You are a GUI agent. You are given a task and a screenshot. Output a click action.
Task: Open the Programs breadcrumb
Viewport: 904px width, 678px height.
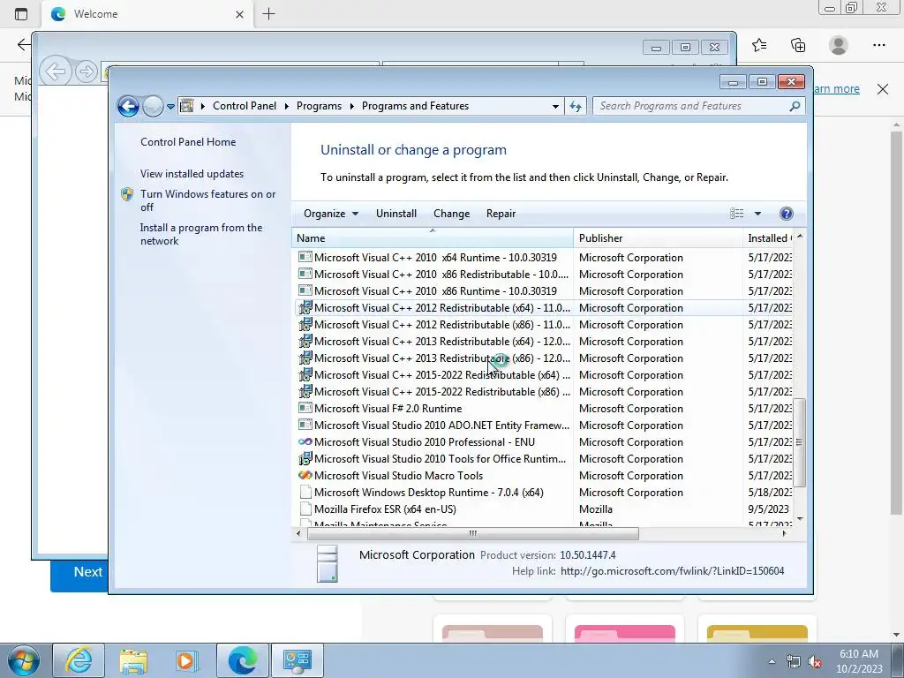(319, 106)
